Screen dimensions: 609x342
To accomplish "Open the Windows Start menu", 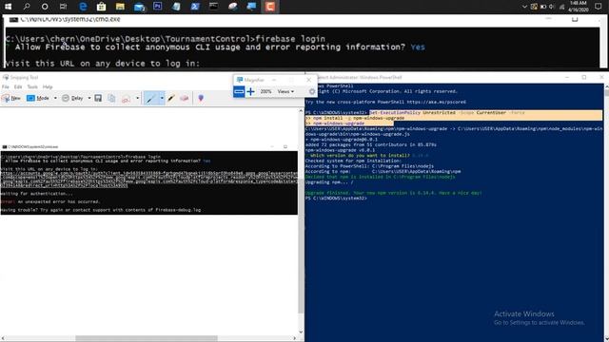I will [x=8, y=7].
